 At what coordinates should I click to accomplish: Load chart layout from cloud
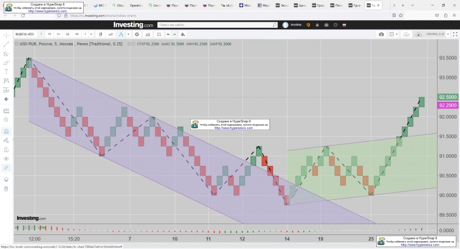point(407,35)
